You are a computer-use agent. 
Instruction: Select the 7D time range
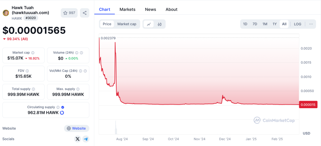[x=255, y=24]
